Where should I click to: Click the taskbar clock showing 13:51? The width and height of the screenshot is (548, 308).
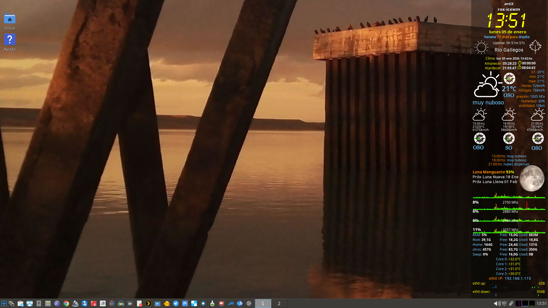[x=541, y=303]
